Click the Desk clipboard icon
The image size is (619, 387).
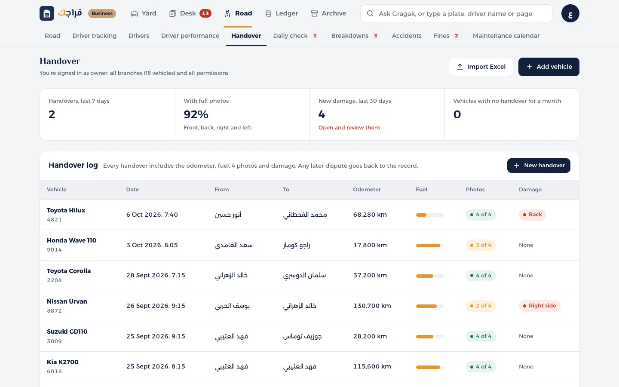click(172, 13)
